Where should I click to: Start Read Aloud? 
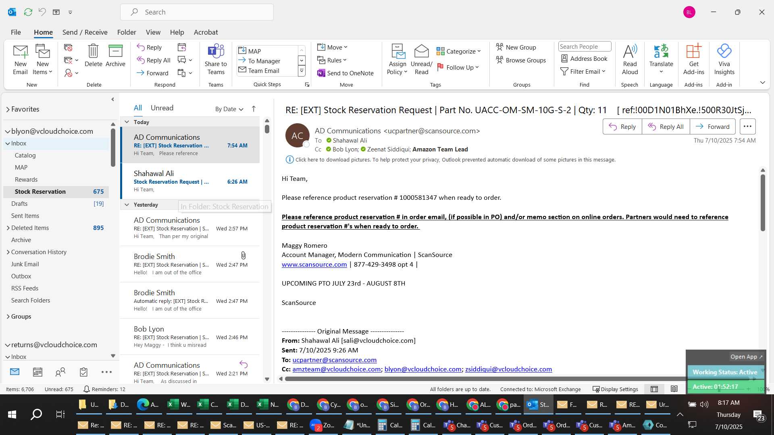(630, 60)
